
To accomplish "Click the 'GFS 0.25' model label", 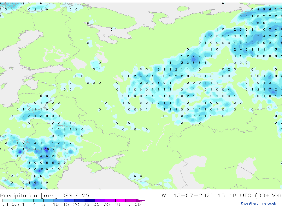I will click(x=75, y=195).
